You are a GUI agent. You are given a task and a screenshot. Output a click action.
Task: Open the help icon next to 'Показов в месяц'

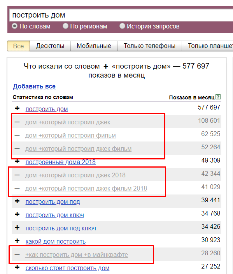pyautogui.click(x=218, y=97)
